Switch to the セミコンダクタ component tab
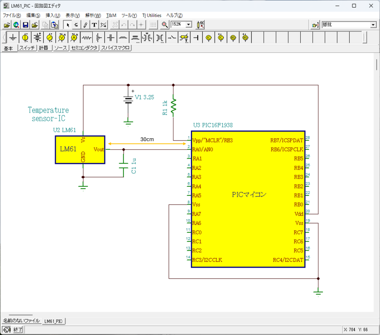Image resolution: width=380 pixels, height=335 pixels. click(x=84, y=48)
